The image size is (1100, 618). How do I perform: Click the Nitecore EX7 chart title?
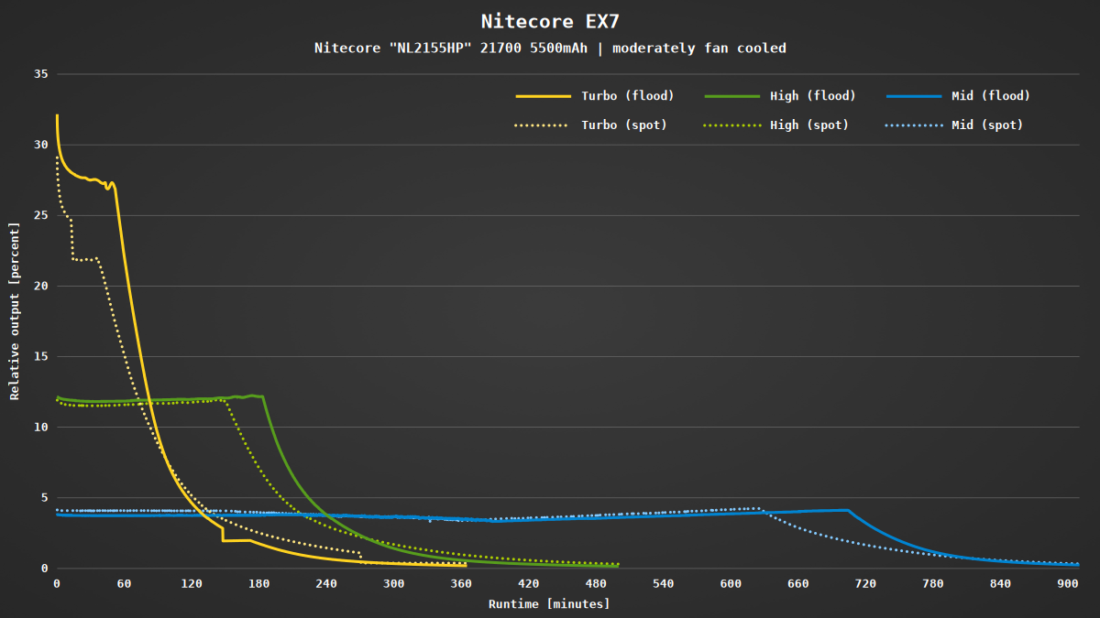coord(550,21)
